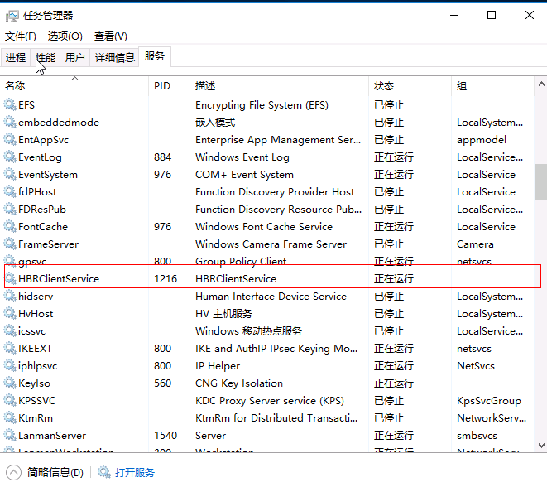Screen dimensions: 547x492
Task: Click the '嵌入模式' description cell
Action: pyautogui.click(x=215, y=123)
